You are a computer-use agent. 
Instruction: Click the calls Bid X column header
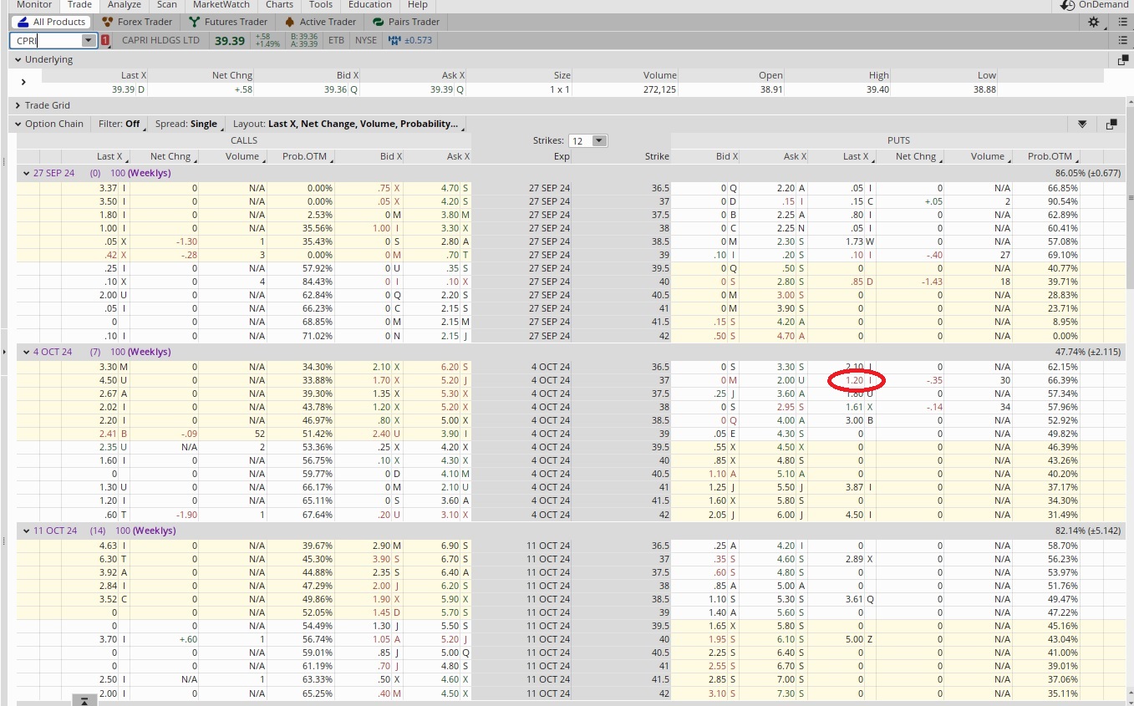(x=391, y=156)
